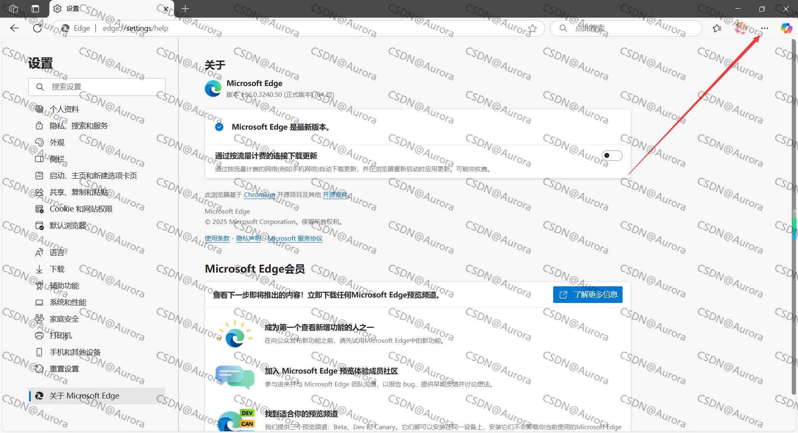Image resolution: width=798 pixels, height=433 pixels.
Task: Click 找到适合你的预览频道 heading
Action: pyautogui.click(x=301, y=414)
